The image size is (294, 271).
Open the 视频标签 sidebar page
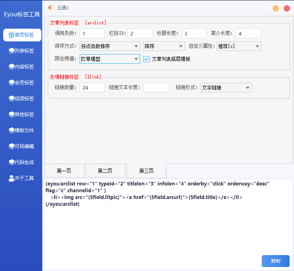(22, 99)
